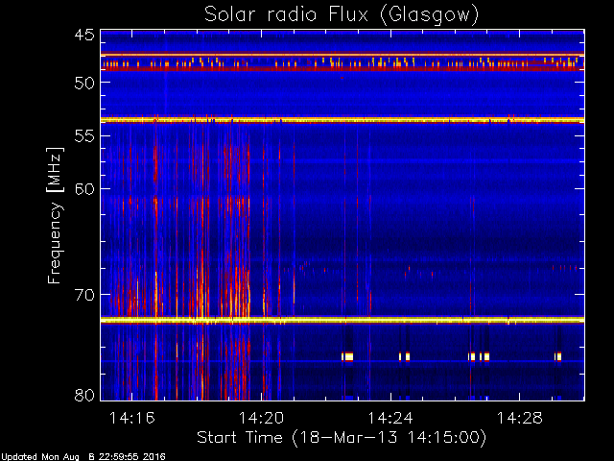The image size is (614, 461).
Task: Click the "Start Time (18-Mar-13 14:15:00)" axis label
Action: (x=342, y=438)
